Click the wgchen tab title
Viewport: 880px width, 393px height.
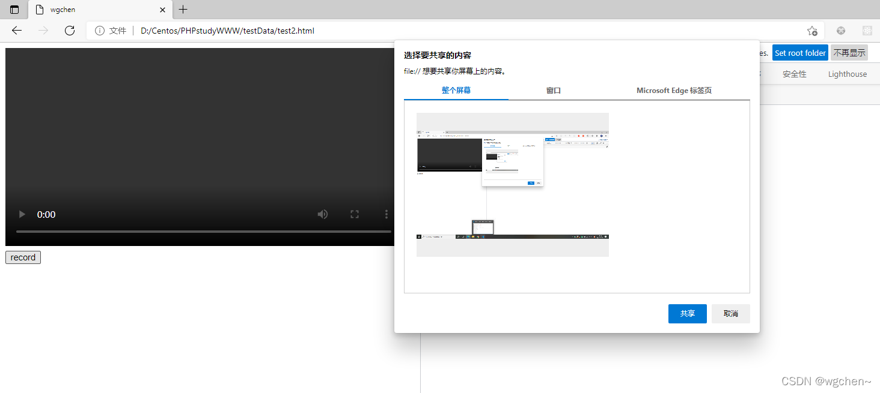[63, 10]
